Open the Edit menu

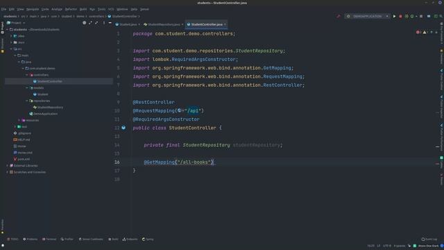pyautogui.click(x=12, y=9)
